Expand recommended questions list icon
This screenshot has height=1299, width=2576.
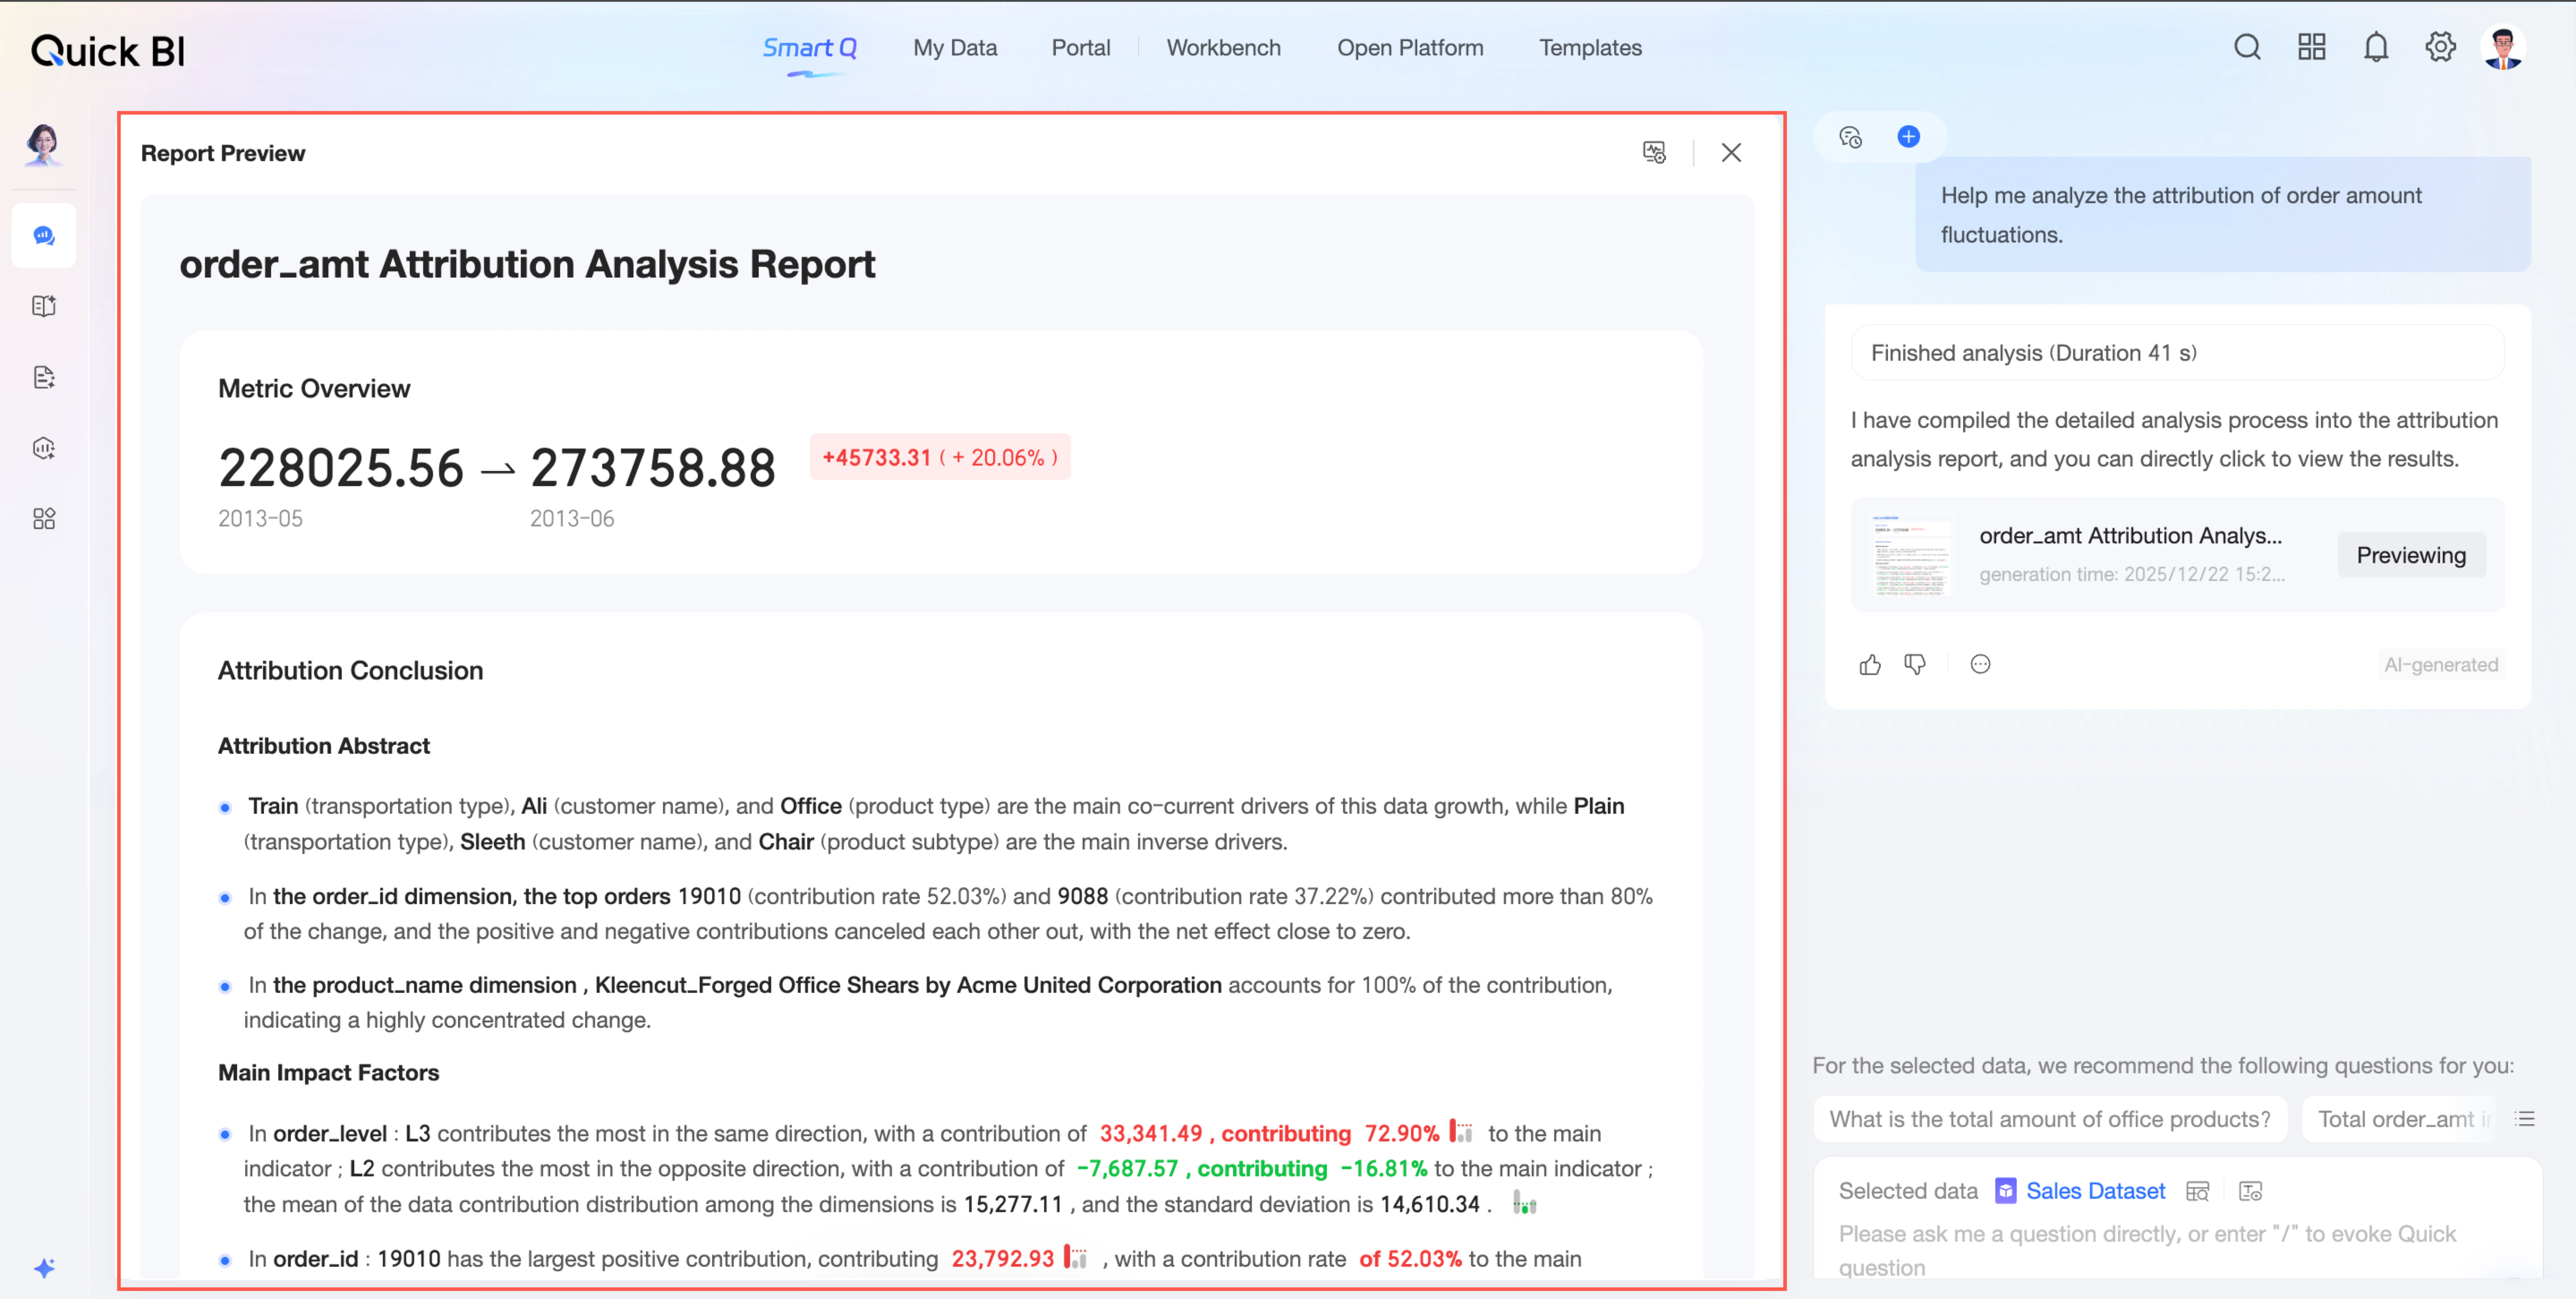pos(2525,1119)
